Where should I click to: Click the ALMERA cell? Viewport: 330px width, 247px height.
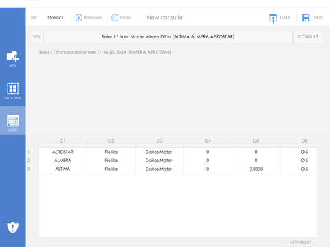pyautogui.click(x=63, y=161)
